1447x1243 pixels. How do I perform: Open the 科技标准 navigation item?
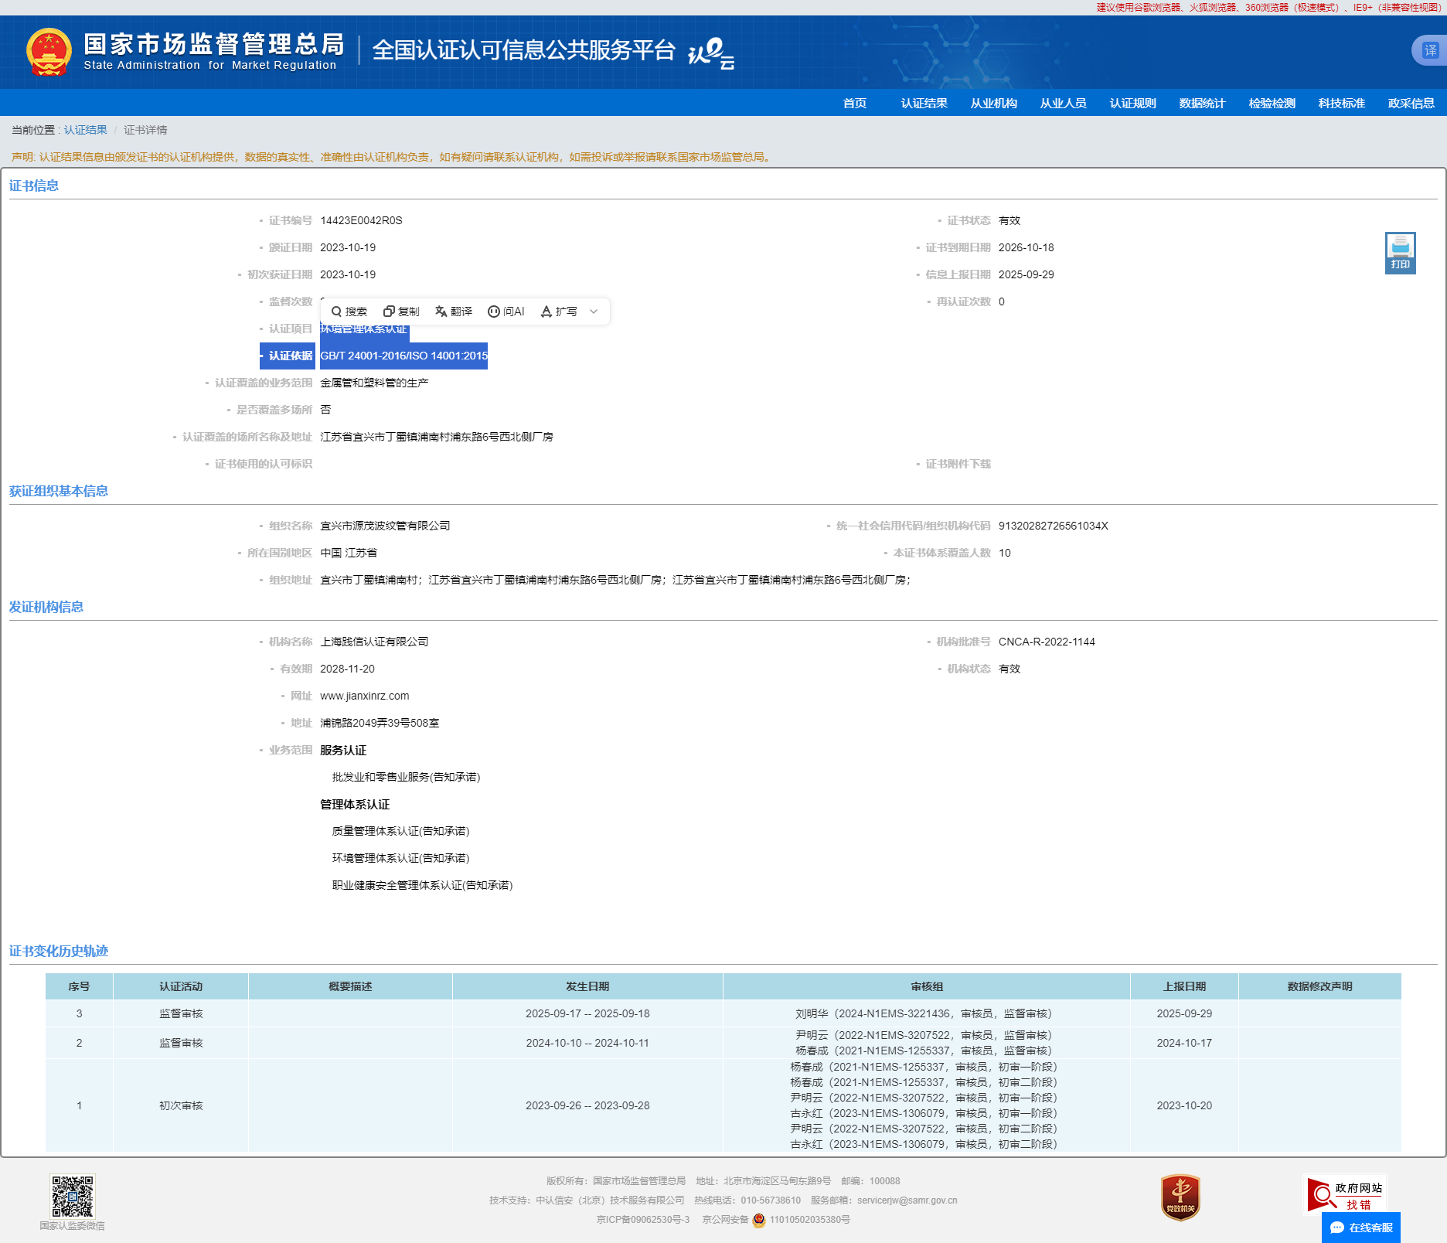pyautogui.click(x=1342, y=103)
